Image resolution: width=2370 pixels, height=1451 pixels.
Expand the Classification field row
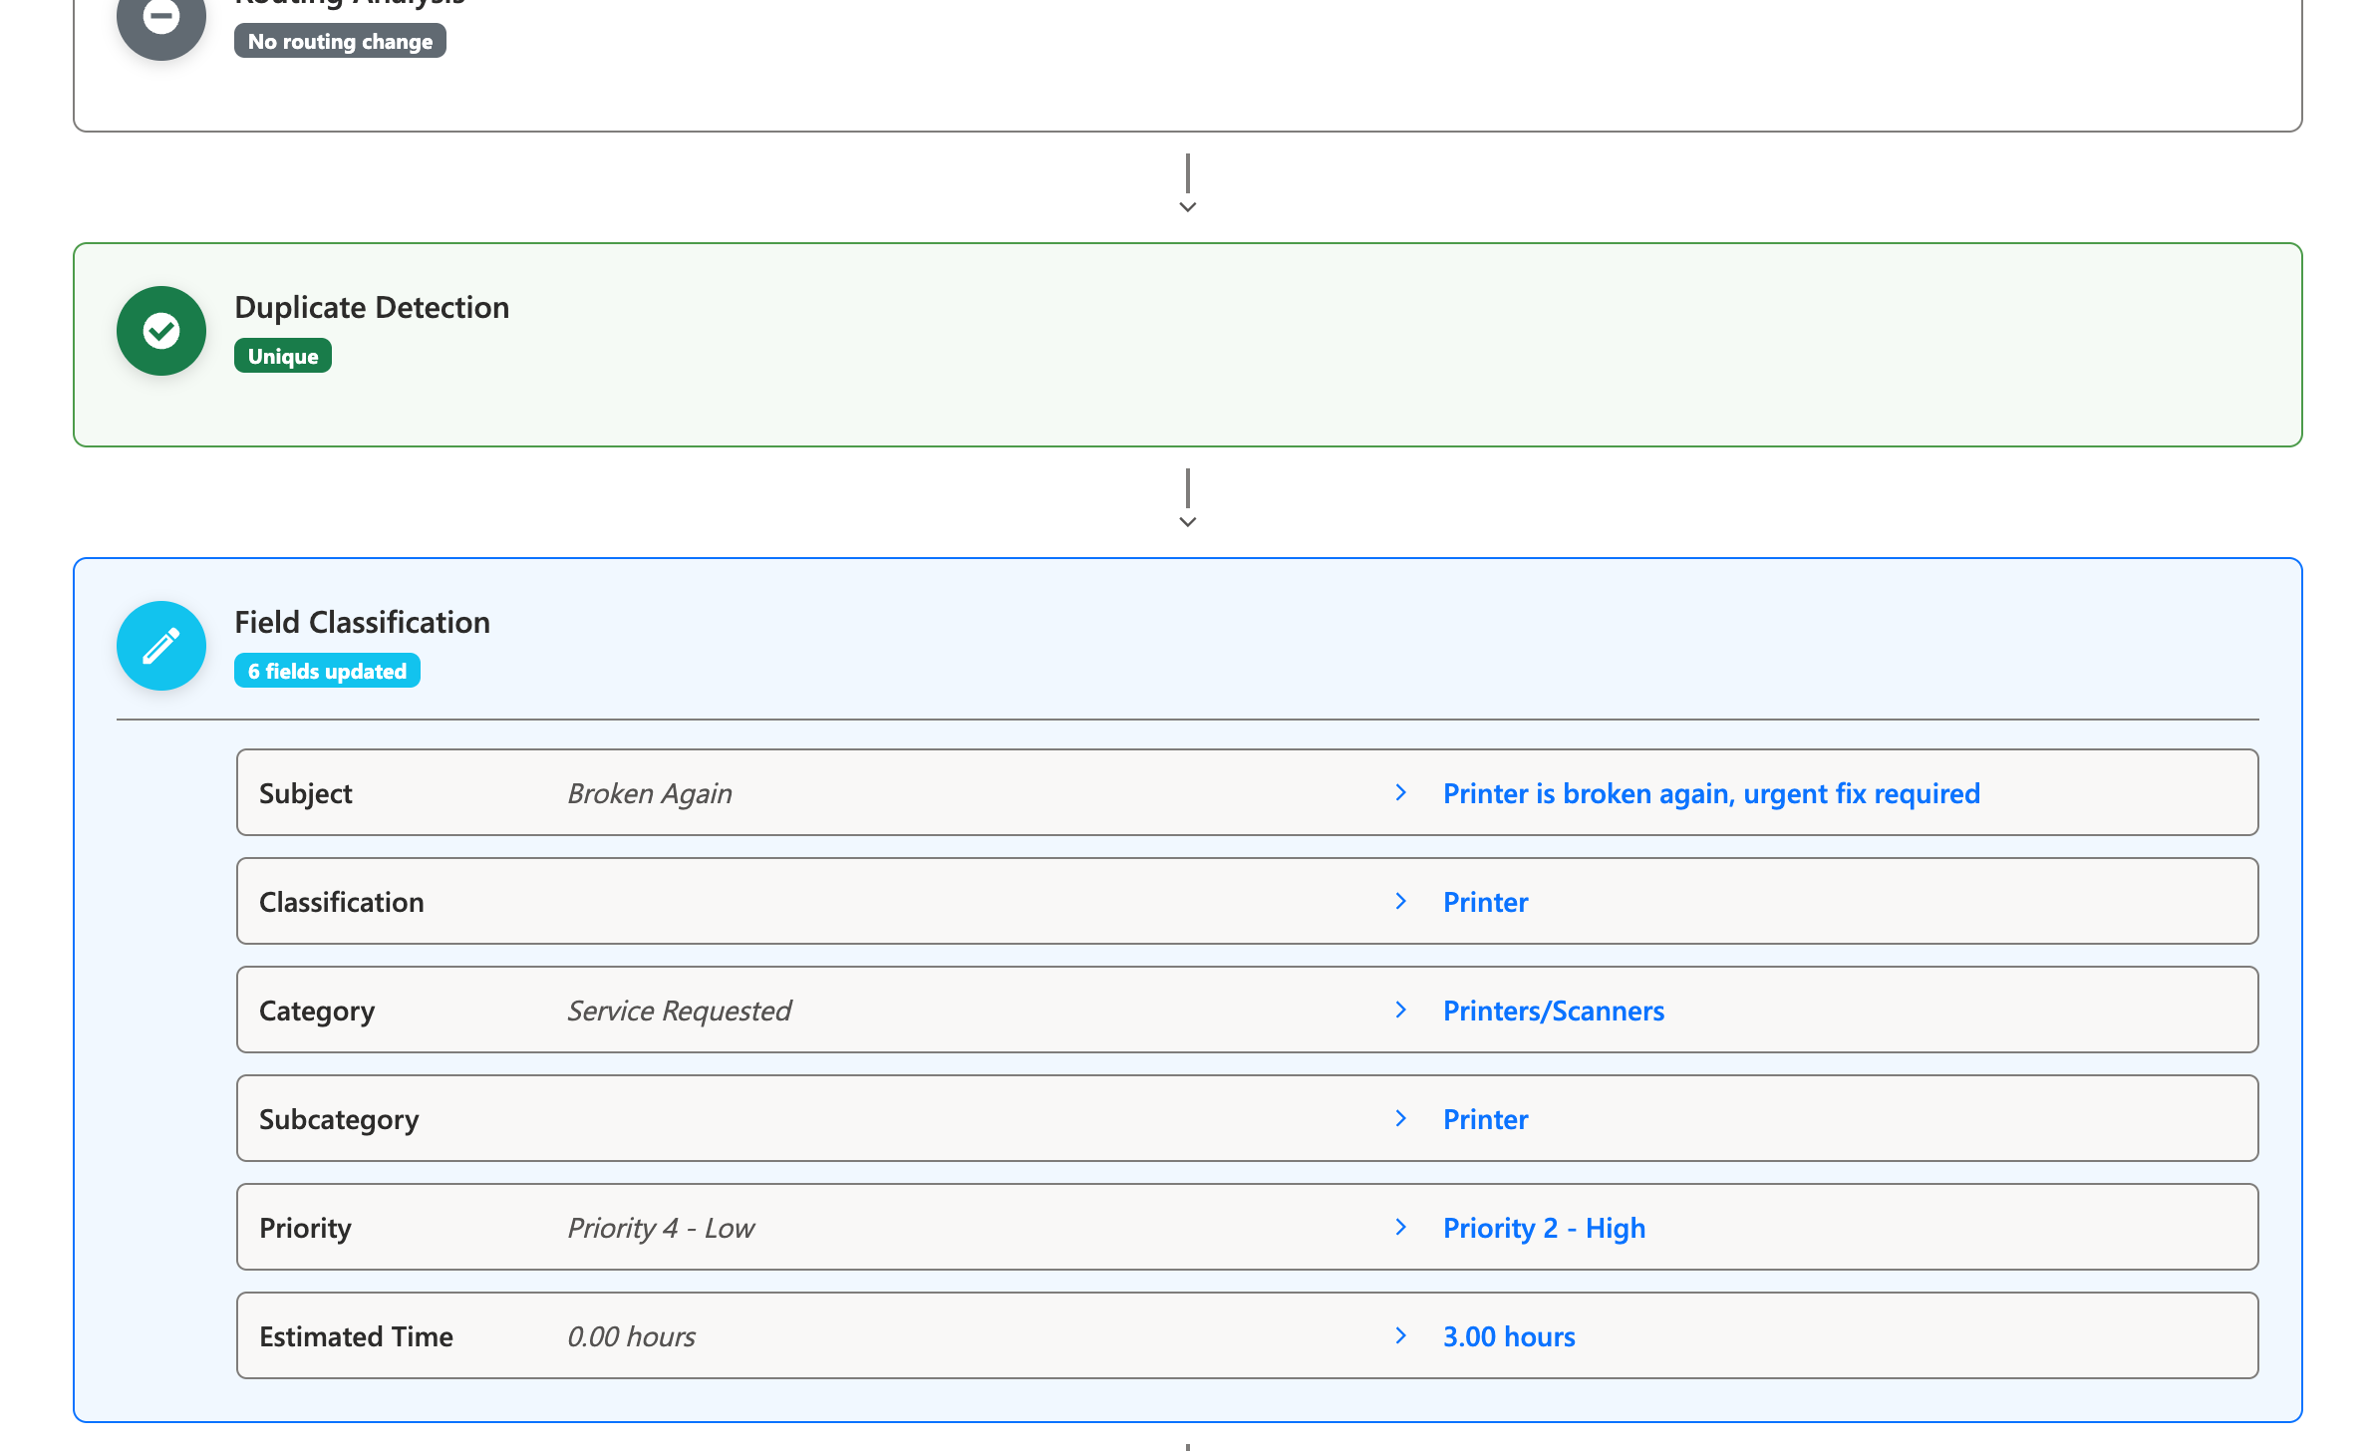1401,901
